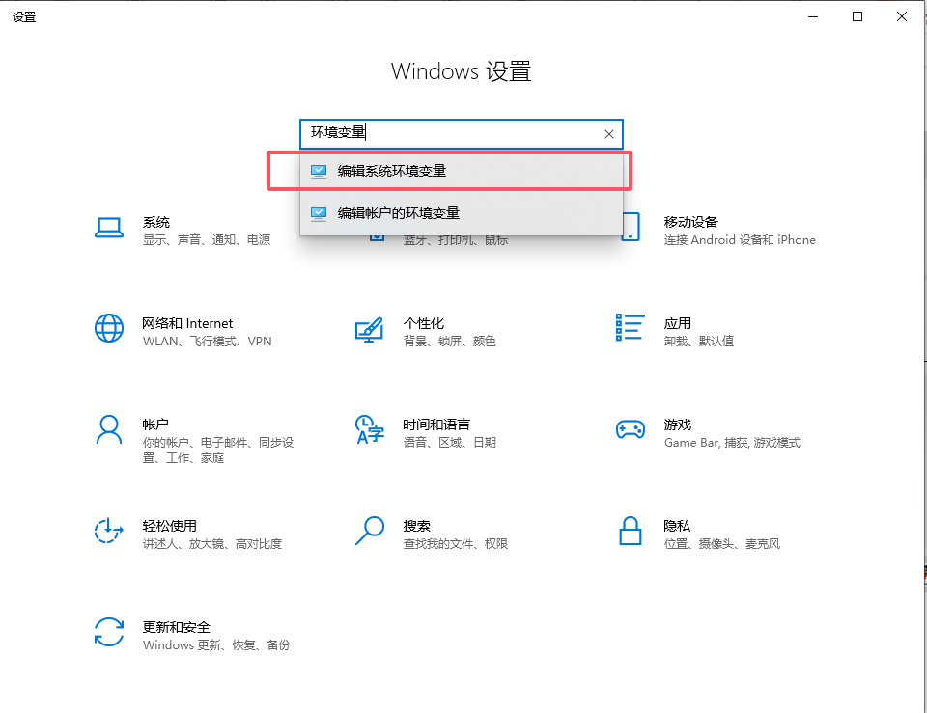Open the 搜索 magnifier icon

point(370,531)
